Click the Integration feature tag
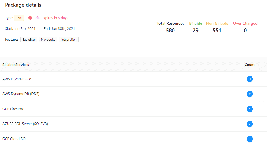The image size is (267, 143). click(x=69, y=40)
